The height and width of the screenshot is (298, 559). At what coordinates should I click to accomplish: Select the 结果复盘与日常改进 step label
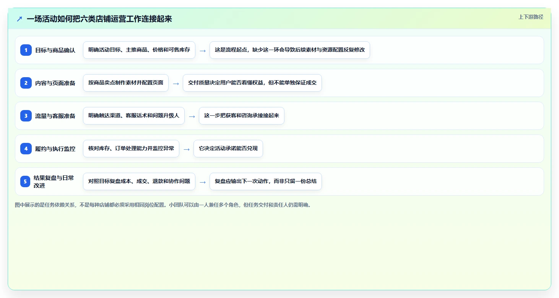tap(54, 181)
